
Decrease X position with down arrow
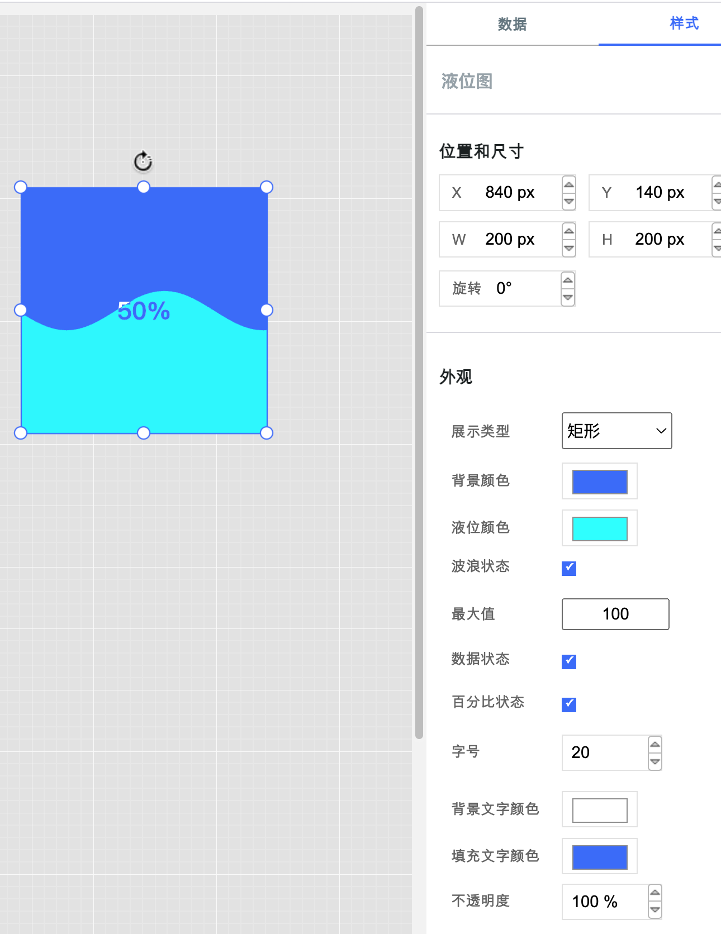[569, 201]
